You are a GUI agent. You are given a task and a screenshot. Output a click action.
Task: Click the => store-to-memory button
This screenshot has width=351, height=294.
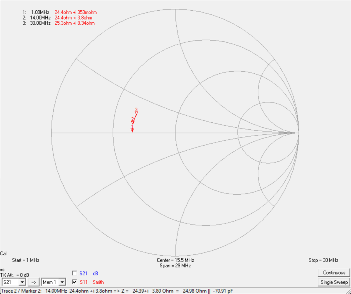[34, 282]
